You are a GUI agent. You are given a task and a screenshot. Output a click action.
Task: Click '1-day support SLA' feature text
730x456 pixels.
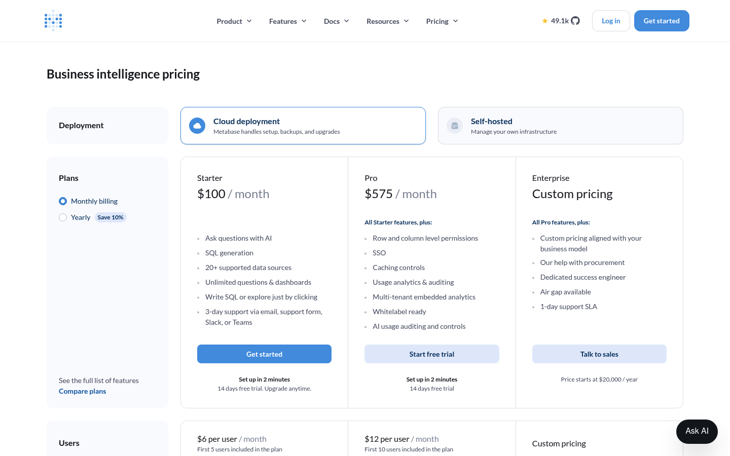click(569, 307)
